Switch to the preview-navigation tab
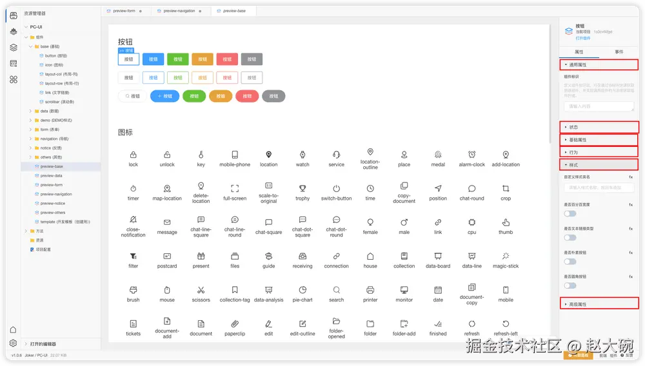This screenshot has width=645, height=366. coord(180,11)
